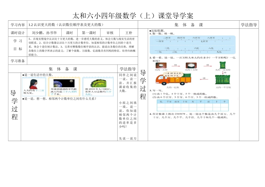
Task: Click the right-page 集体备课 header
Action: [189, 25]
